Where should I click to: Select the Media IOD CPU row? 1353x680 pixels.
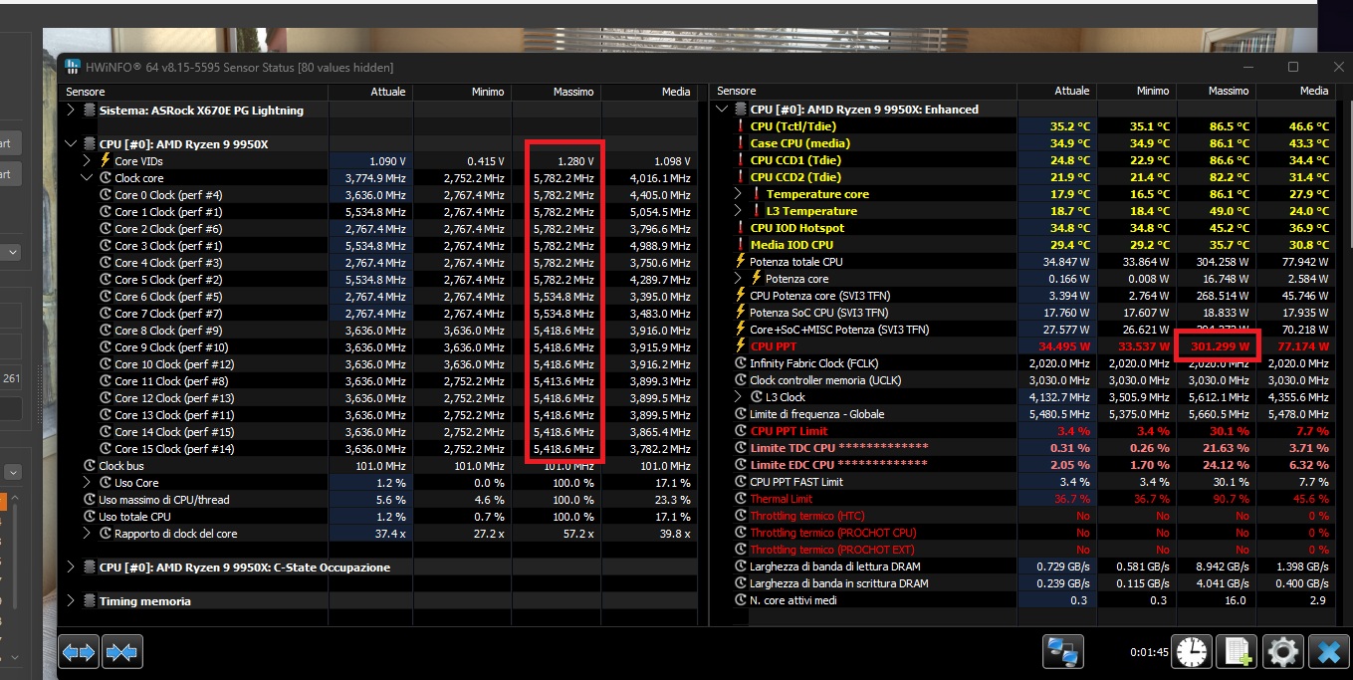tap(1022, 245)
